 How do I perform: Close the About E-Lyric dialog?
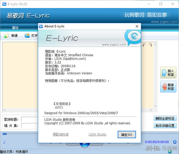click(x=137, y=26)
